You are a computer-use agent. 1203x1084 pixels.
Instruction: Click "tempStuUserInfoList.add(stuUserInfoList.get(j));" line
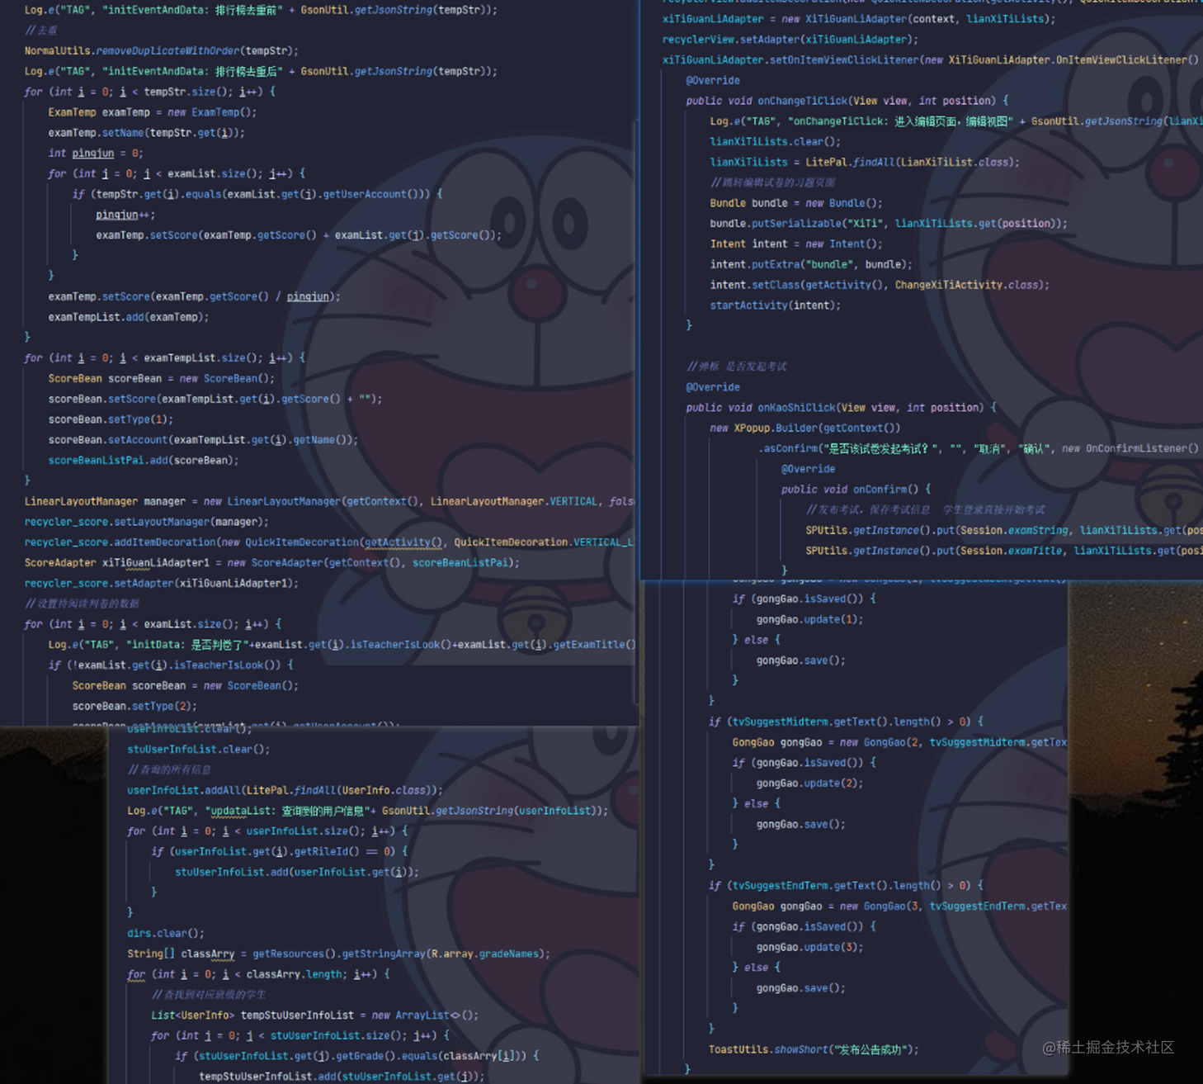[342, 1077]
